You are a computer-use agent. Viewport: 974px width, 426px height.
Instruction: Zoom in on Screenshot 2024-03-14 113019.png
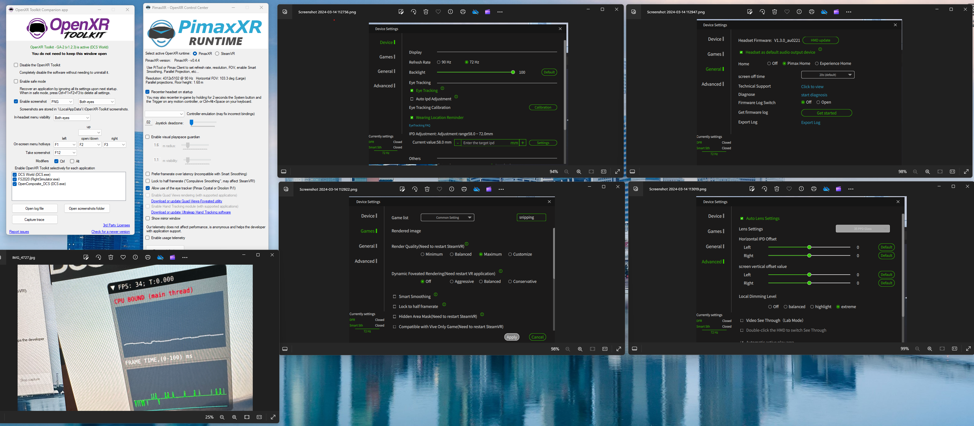pyautogui.click(x=930, y=349)
